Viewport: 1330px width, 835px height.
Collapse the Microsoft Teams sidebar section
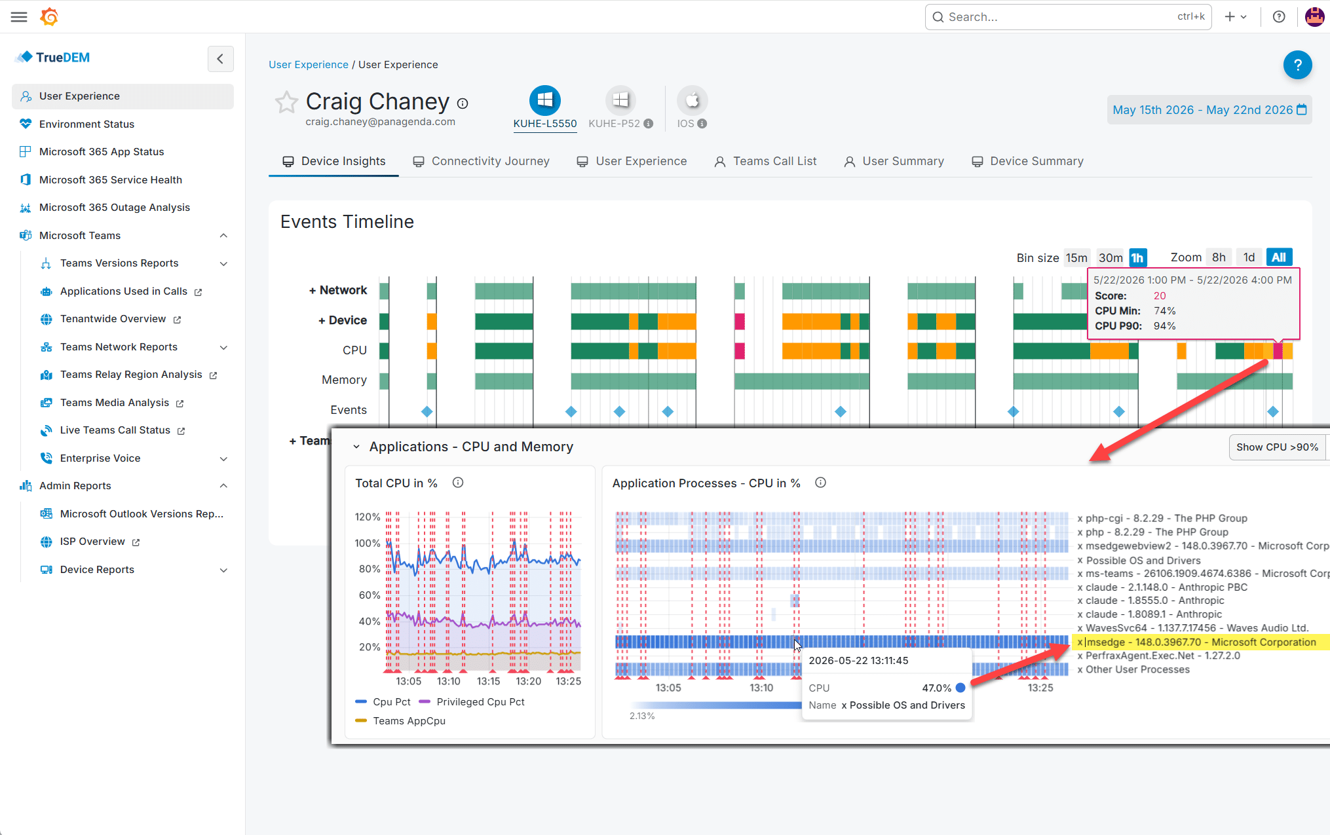pos(223,236)
